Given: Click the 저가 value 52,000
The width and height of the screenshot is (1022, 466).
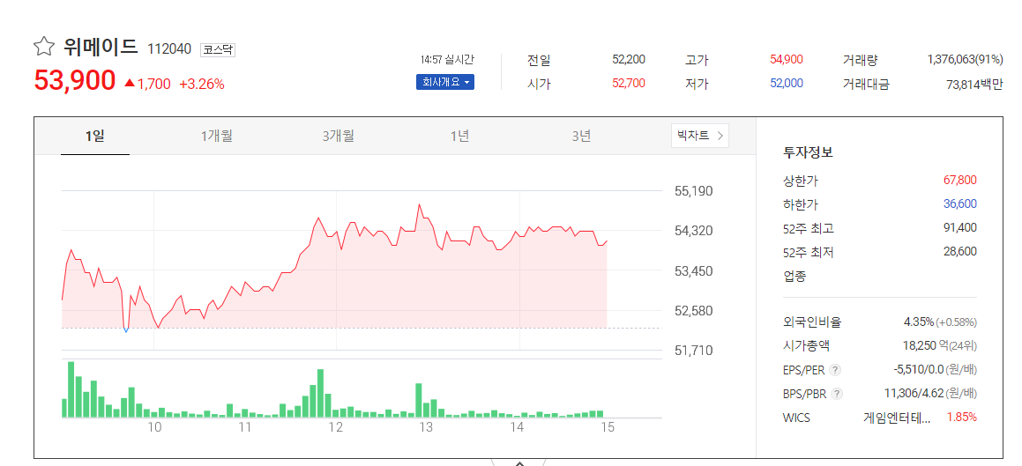Looking at the screenshot, I should pos(787,84).
